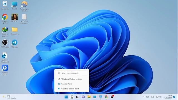Click the Select here to search field
Image resolution: width=178 pixels, height=100 pixels.
[72, 73]
